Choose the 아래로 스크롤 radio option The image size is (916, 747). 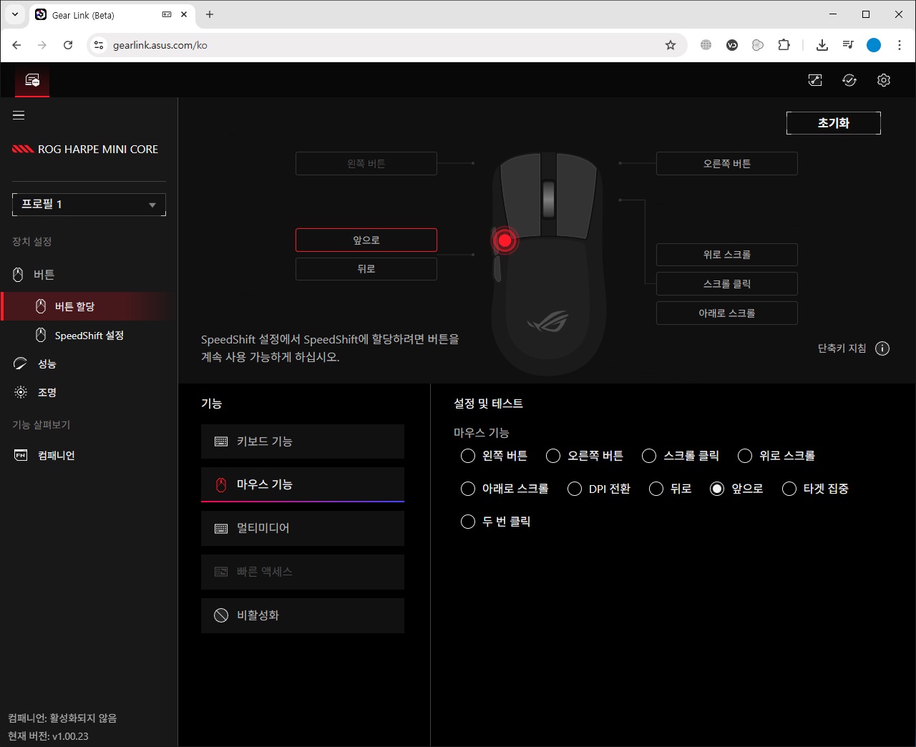coord(468,489)
